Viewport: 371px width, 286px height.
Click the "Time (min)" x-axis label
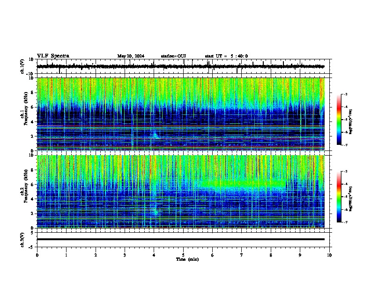(x=187, y=259)
